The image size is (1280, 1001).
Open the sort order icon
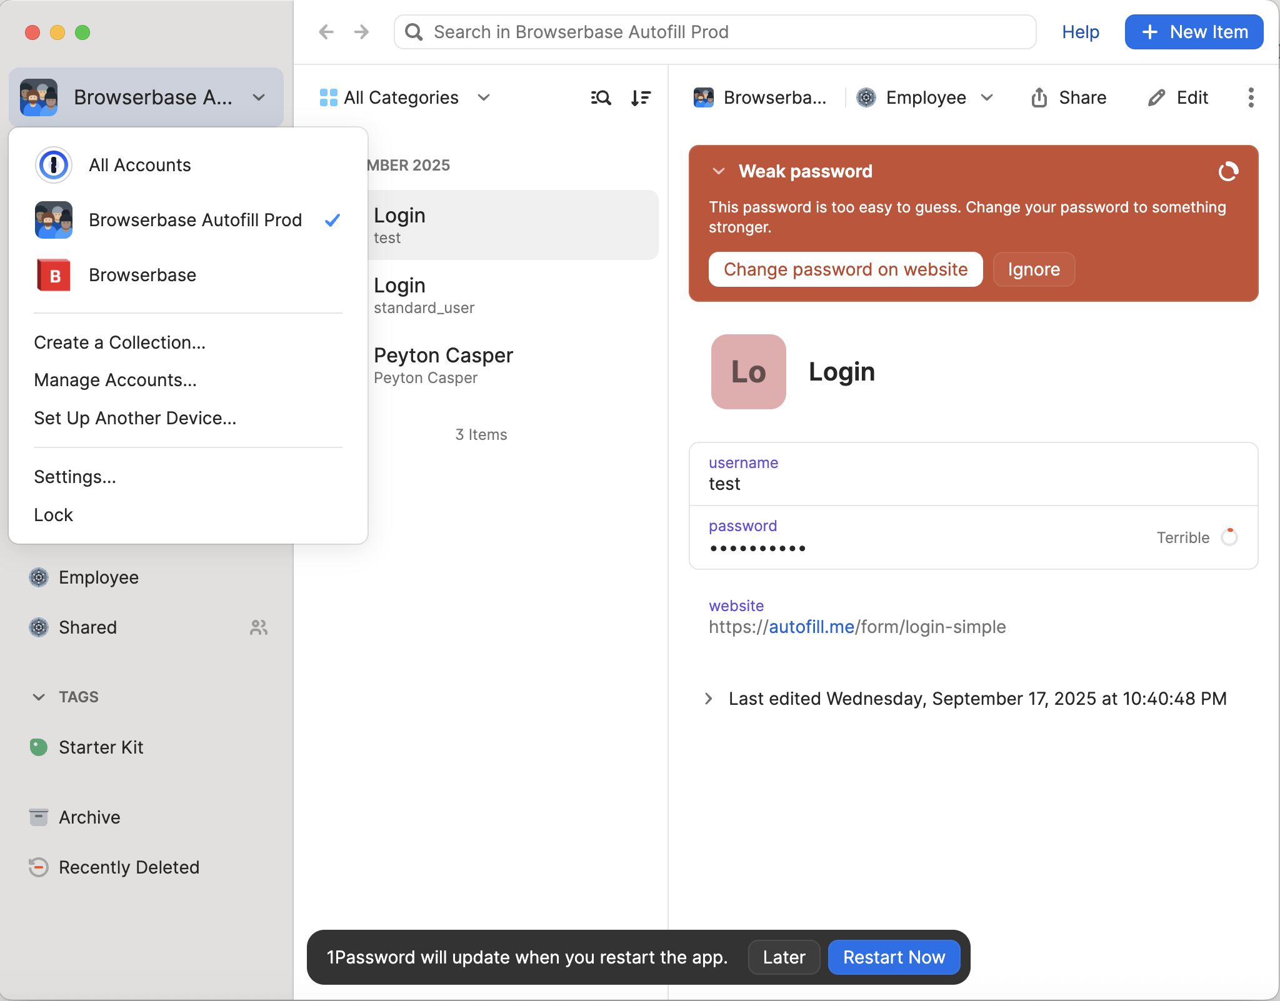pyautogui.click(x=641, y=97)
